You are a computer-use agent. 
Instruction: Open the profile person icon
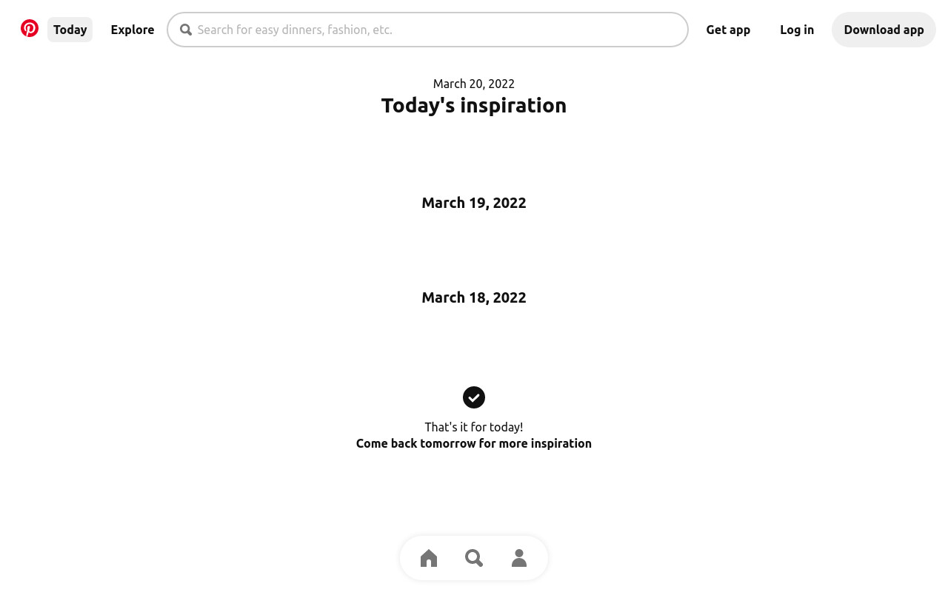(x=519, y=558)
